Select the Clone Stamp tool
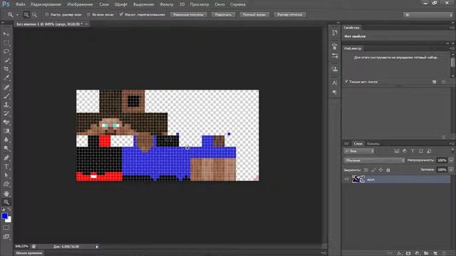Screen dimensions: 456x256 pyautogui.click(x=6, y=105)
